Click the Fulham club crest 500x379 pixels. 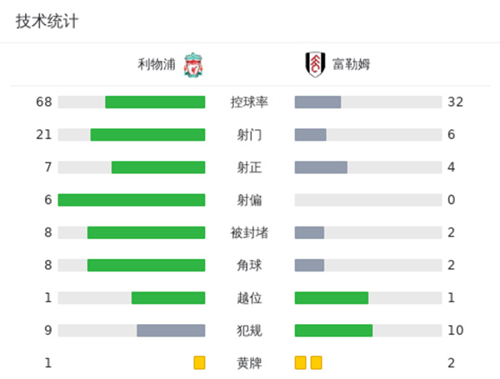(312, 64)
